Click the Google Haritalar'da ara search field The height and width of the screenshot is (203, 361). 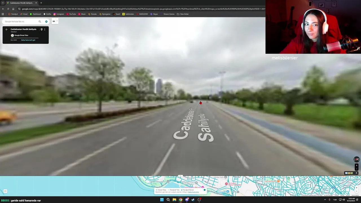click(21, 21)
